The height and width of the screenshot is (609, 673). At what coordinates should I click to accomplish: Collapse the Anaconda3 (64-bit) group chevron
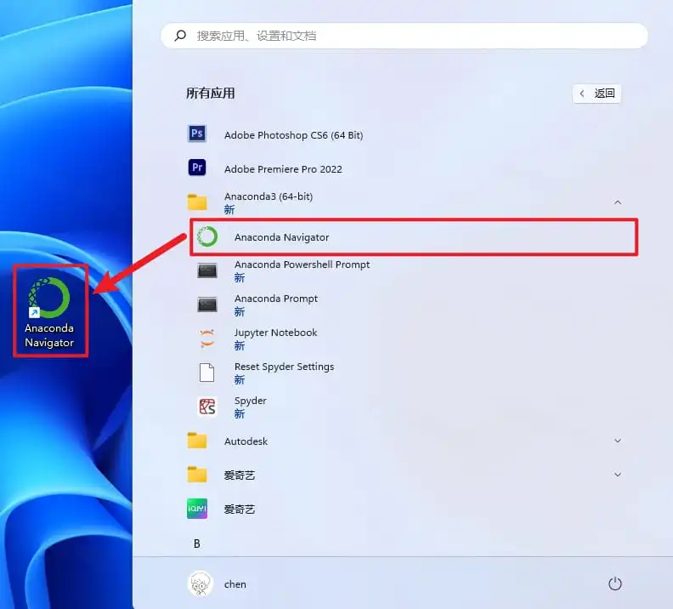click(x=618, y=202)
